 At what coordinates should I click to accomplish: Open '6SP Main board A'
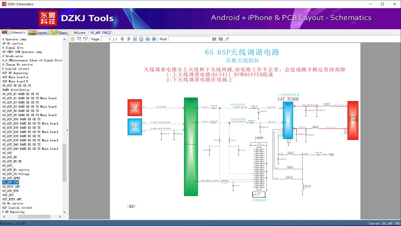coord(15,77)
